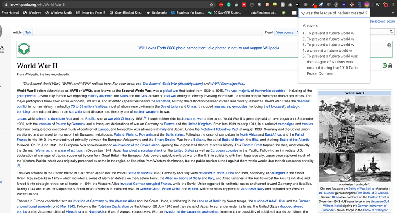Screen dimensions: 397x213
Task: Click the World War II infobox montage image
Action: click(x=354, y=139)
